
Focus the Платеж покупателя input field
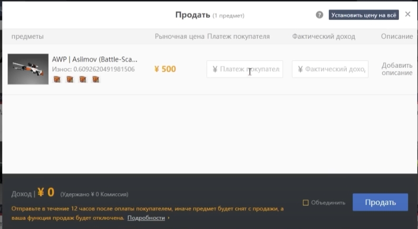(245, 69)
